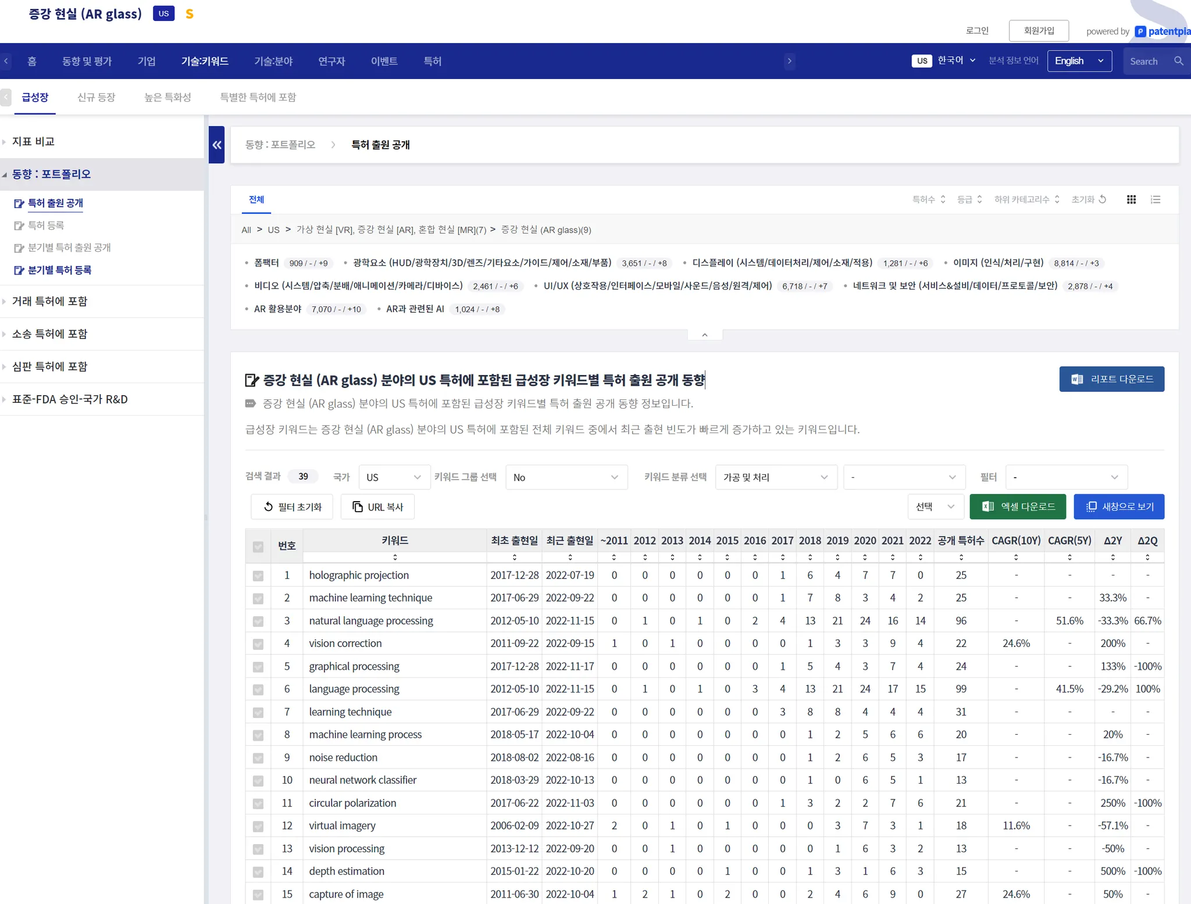The width and height of the screenshot is (1191, 904).
Task: Open the 가공 및 처리 keyword classification dropdown
Action: click(775, 477)
